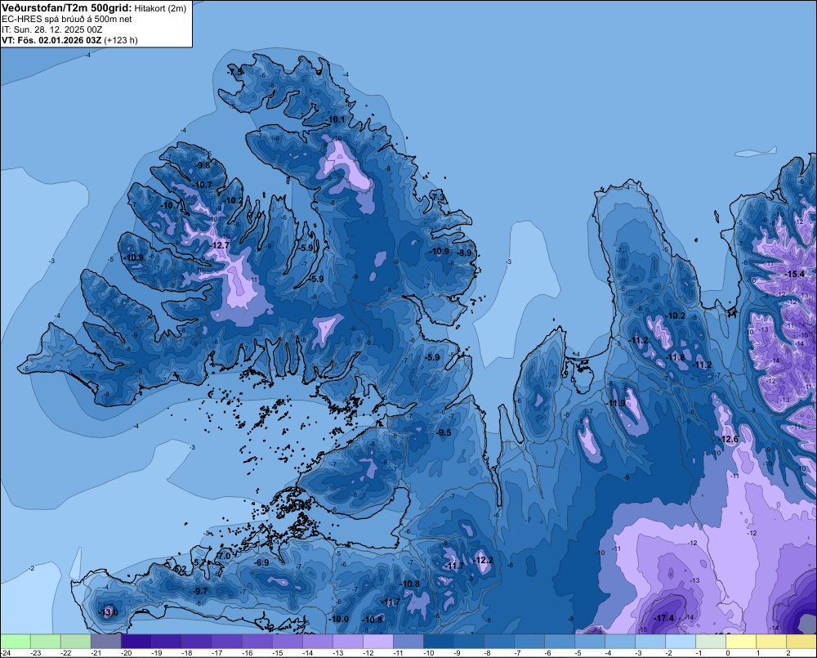Click the -8.9 temperature label on the map

click(x=464, y=253)
